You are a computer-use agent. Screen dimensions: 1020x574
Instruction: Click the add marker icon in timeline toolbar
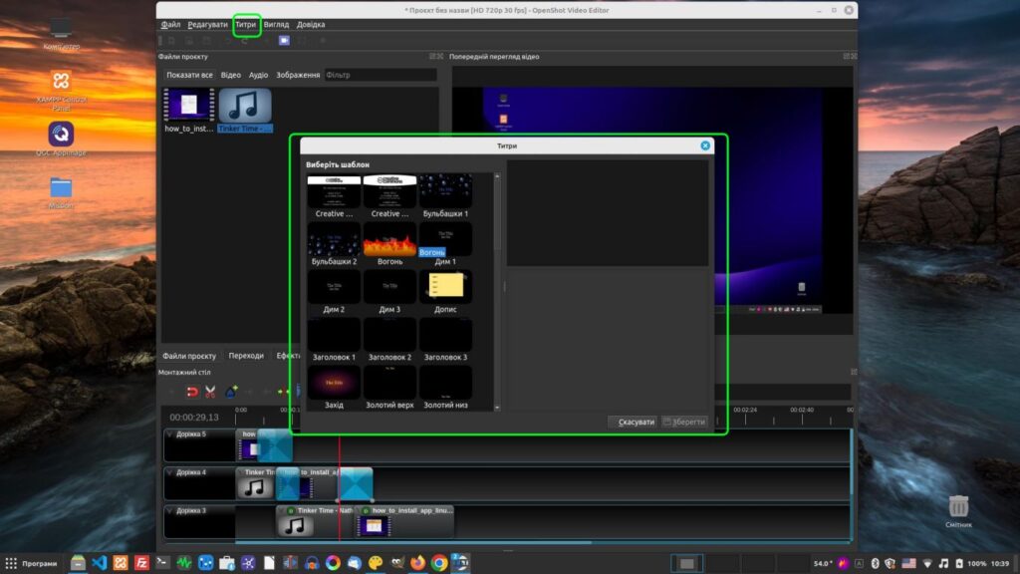coord(231,392)
